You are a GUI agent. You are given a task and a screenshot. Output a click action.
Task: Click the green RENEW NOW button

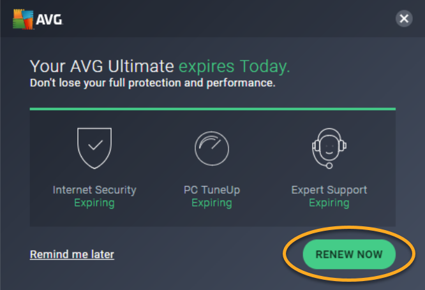(349, 254)
